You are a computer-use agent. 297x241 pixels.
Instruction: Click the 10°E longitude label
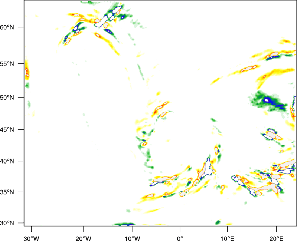227,238
